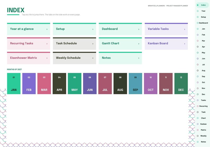210x147 pixels.
Task: Select the May side tab
Action: click(x=202, y=53)
